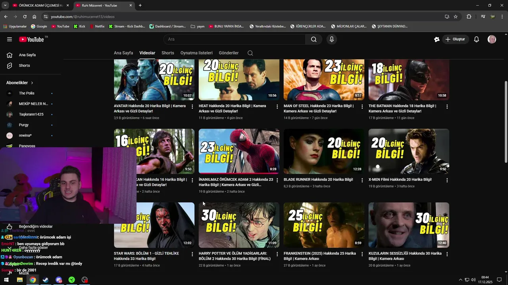Image resolution: width=508 pixels, height=285 pixels.
Task: Reload the page in Chrome
Action: click(x=25, y=17)
